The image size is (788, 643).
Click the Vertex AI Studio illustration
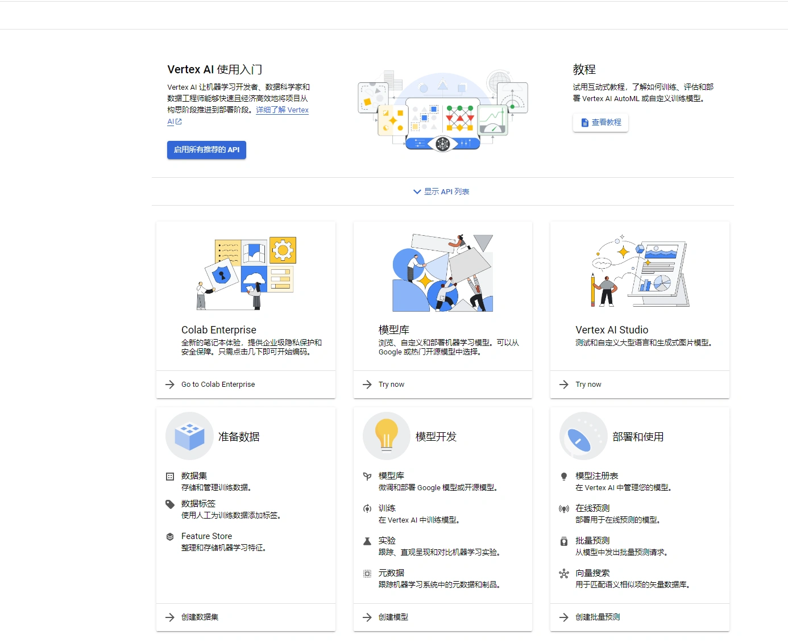pyautogui.click(x=640, y=271)
